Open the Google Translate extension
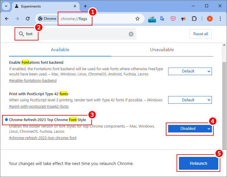The height and width of the screenshot is (177, 227). (162, 19)
